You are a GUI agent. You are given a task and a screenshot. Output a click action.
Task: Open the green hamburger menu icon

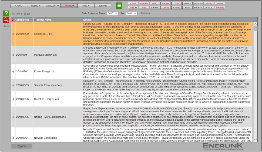(x=119, y=5)
